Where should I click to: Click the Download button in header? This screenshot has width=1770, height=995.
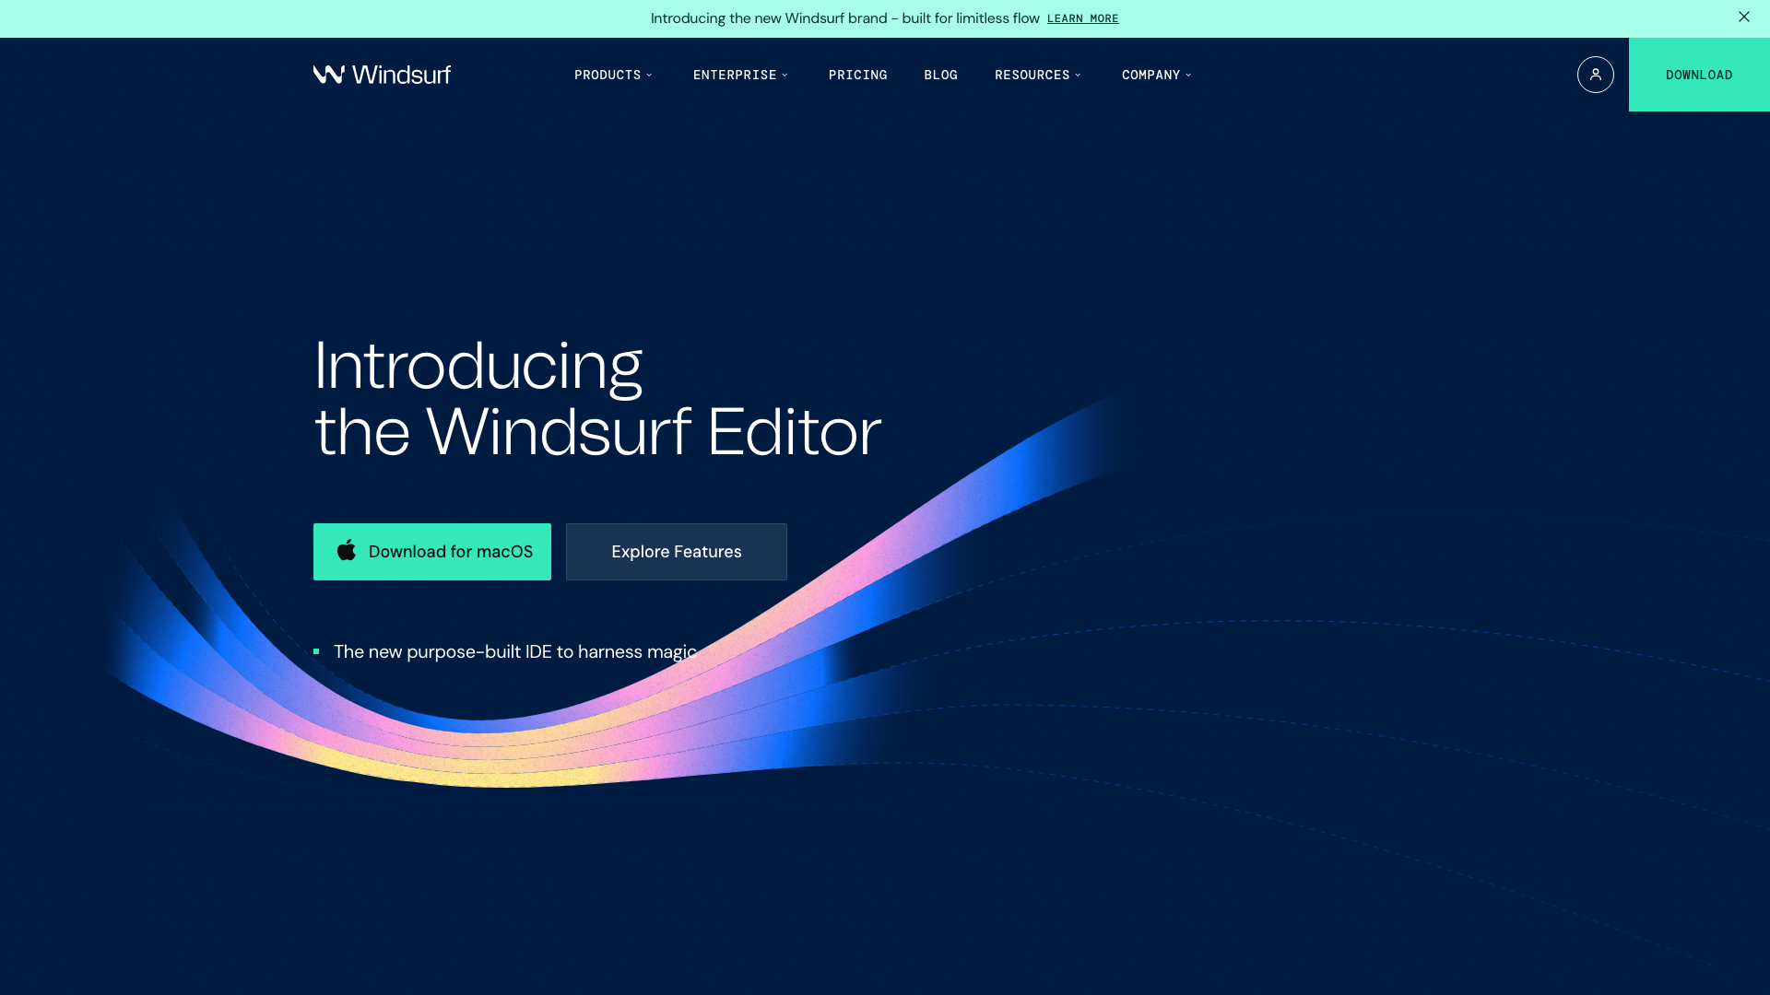1699,75
